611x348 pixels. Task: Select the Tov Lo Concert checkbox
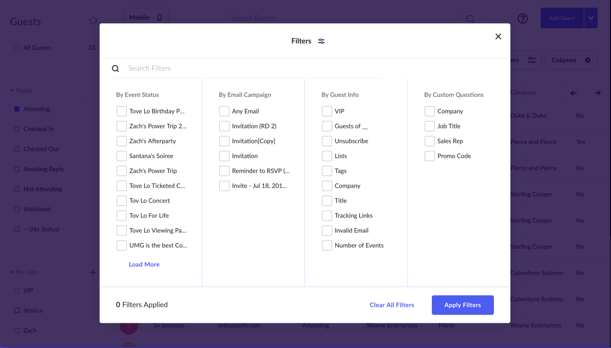tap(122, 200)
